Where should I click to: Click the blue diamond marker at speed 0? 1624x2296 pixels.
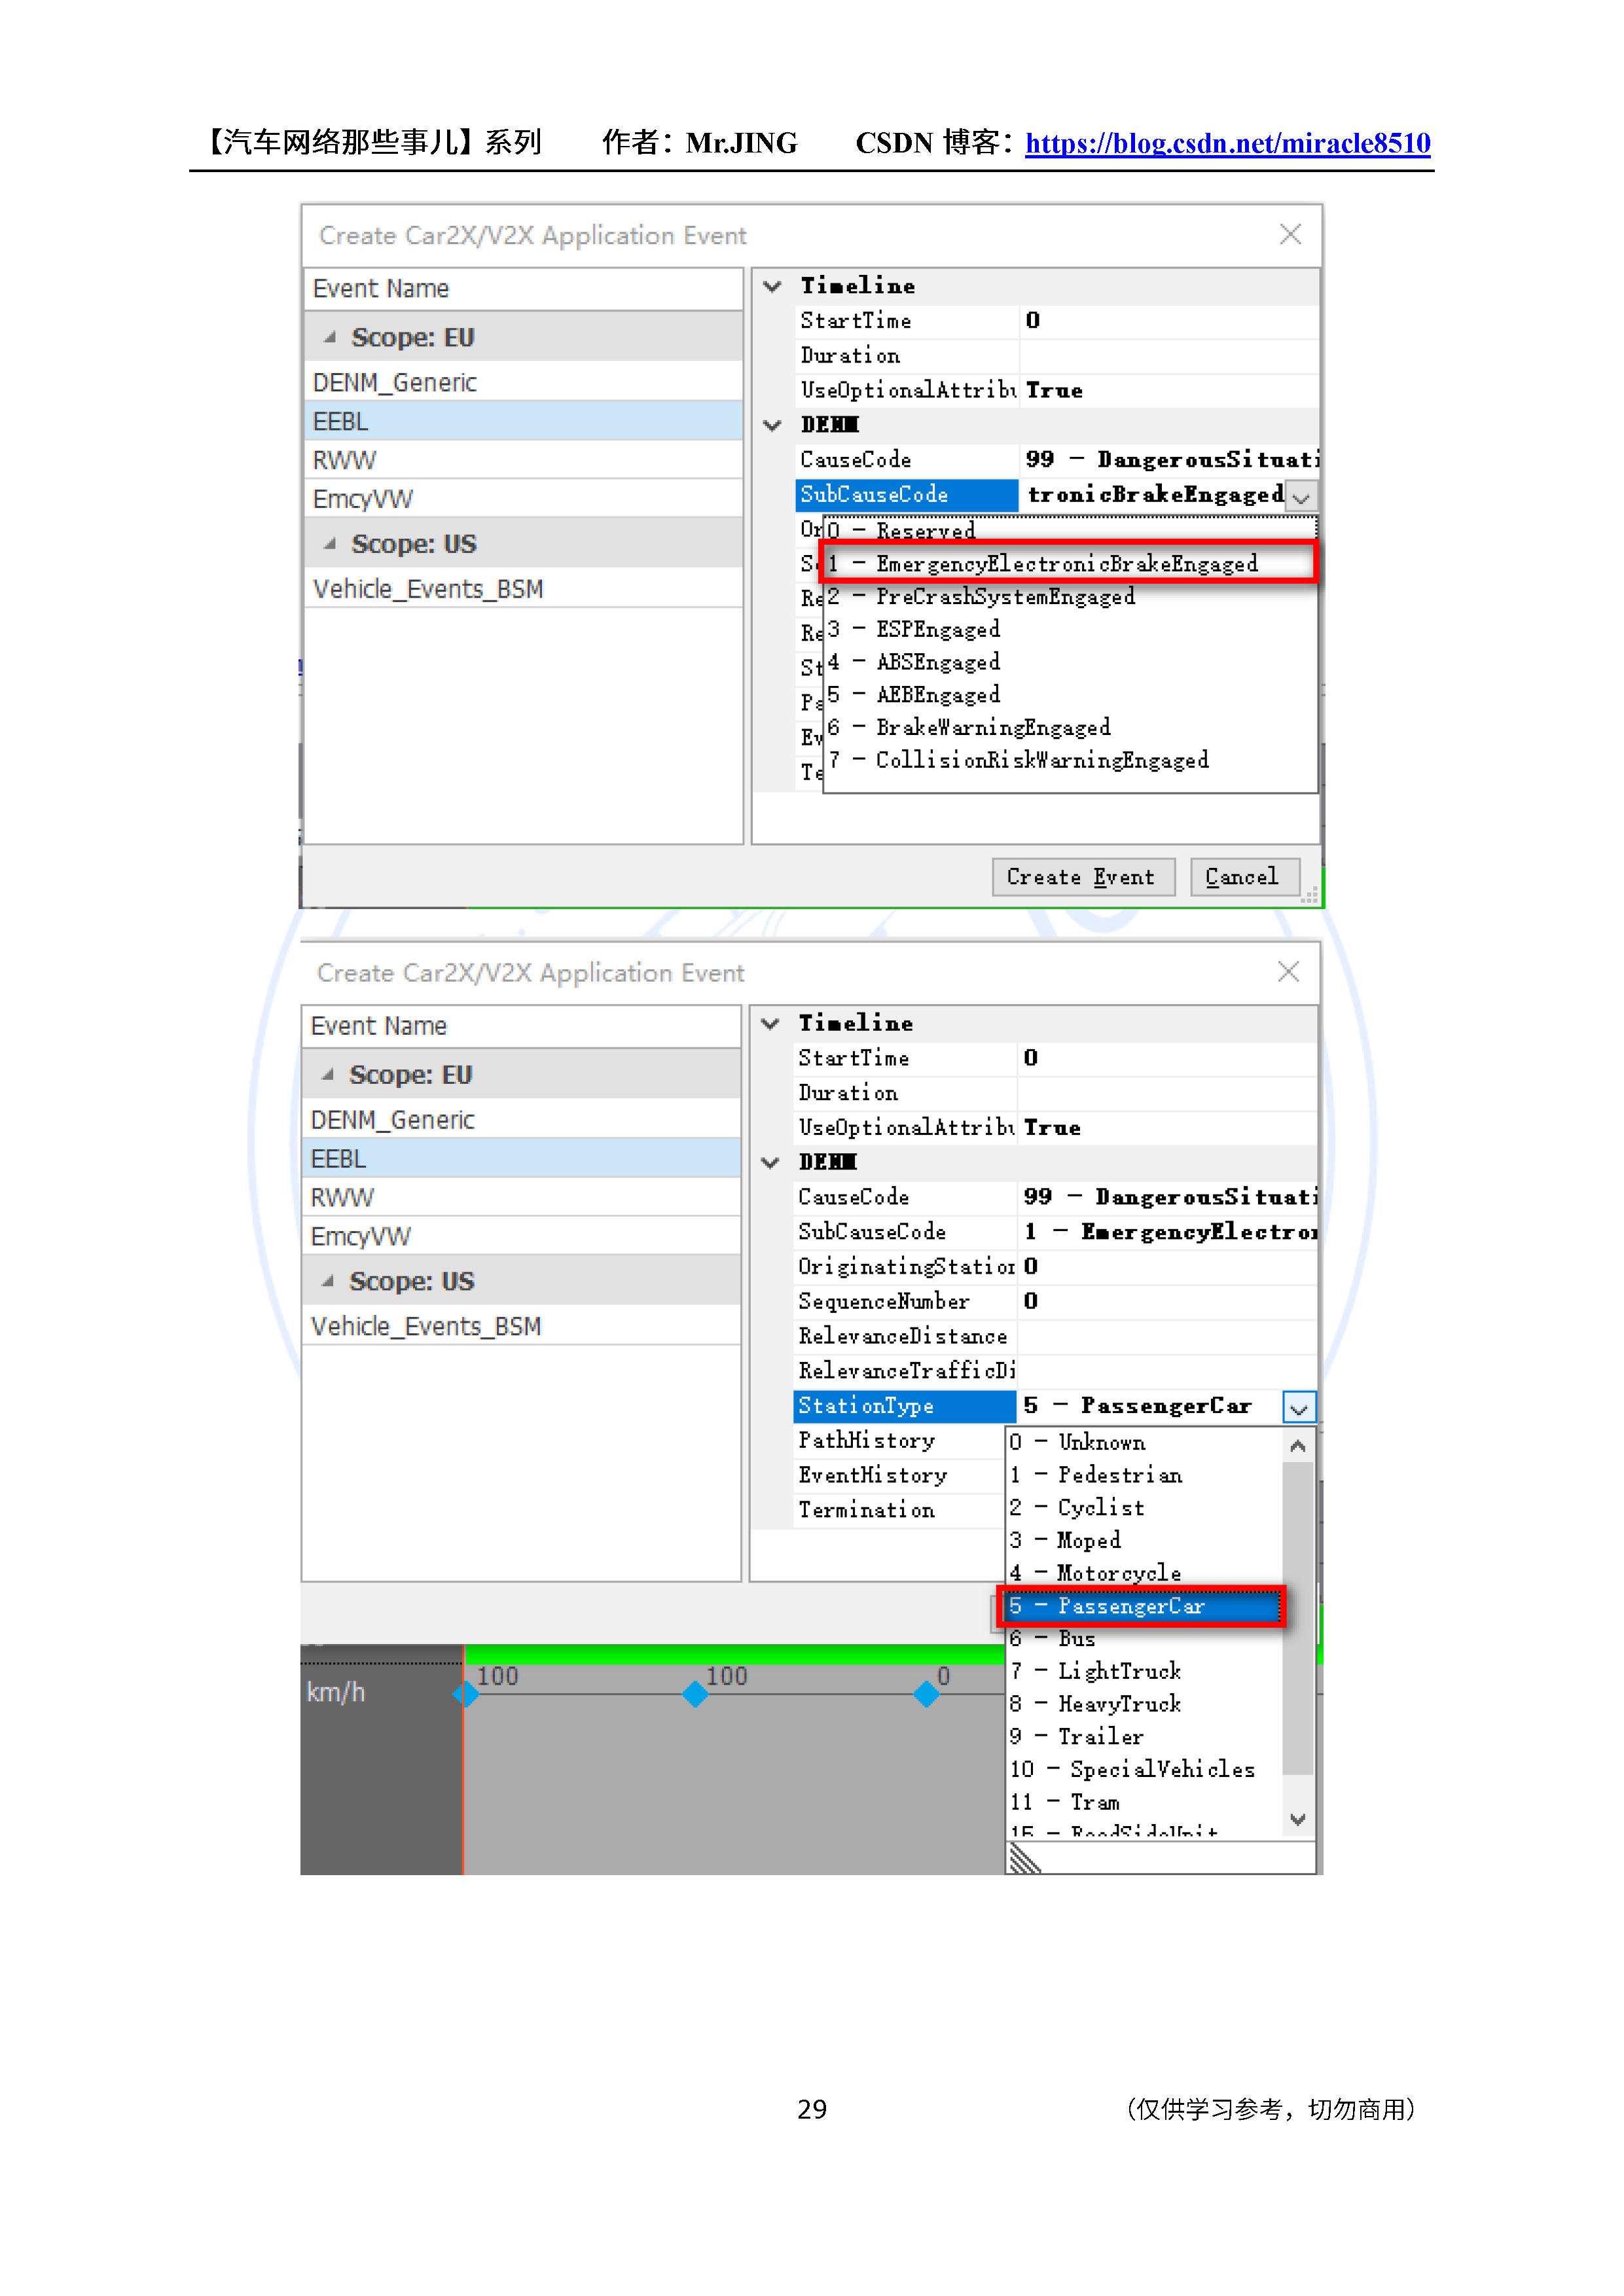click(927, 1694)
